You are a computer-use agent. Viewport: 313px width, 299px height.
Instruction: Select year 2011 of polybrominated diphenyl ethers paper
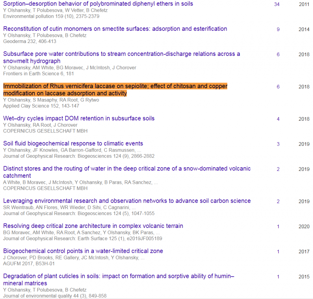point(304,4)
